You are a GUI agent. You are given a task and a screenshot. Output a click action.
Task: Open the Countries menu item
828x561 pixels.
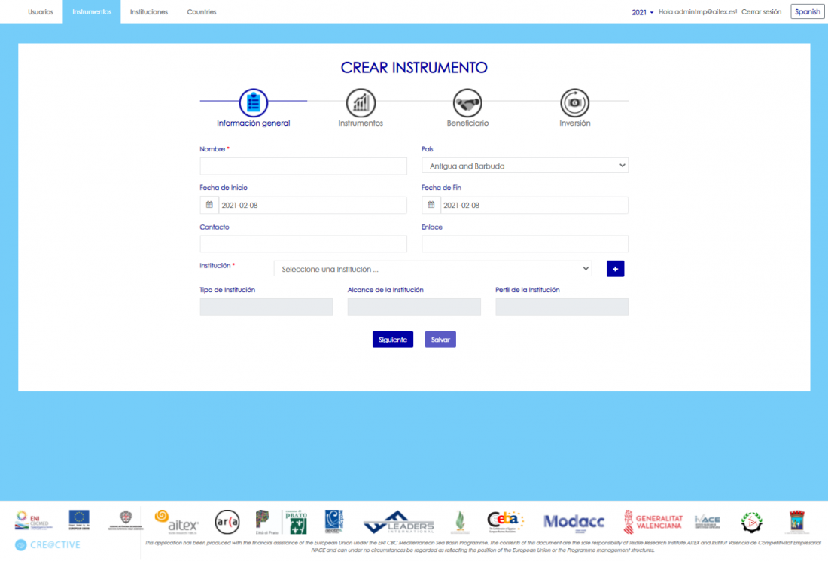pos(201,11)
